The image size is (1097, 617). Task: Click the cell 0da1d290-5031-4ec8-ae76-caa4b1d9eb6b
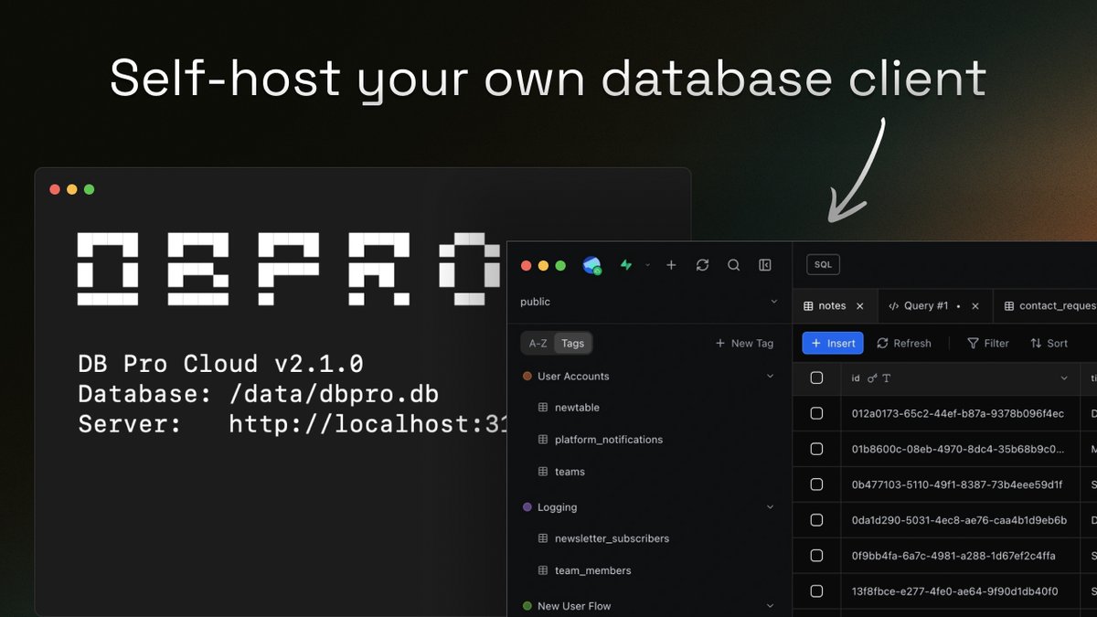[x=961, y=520]
